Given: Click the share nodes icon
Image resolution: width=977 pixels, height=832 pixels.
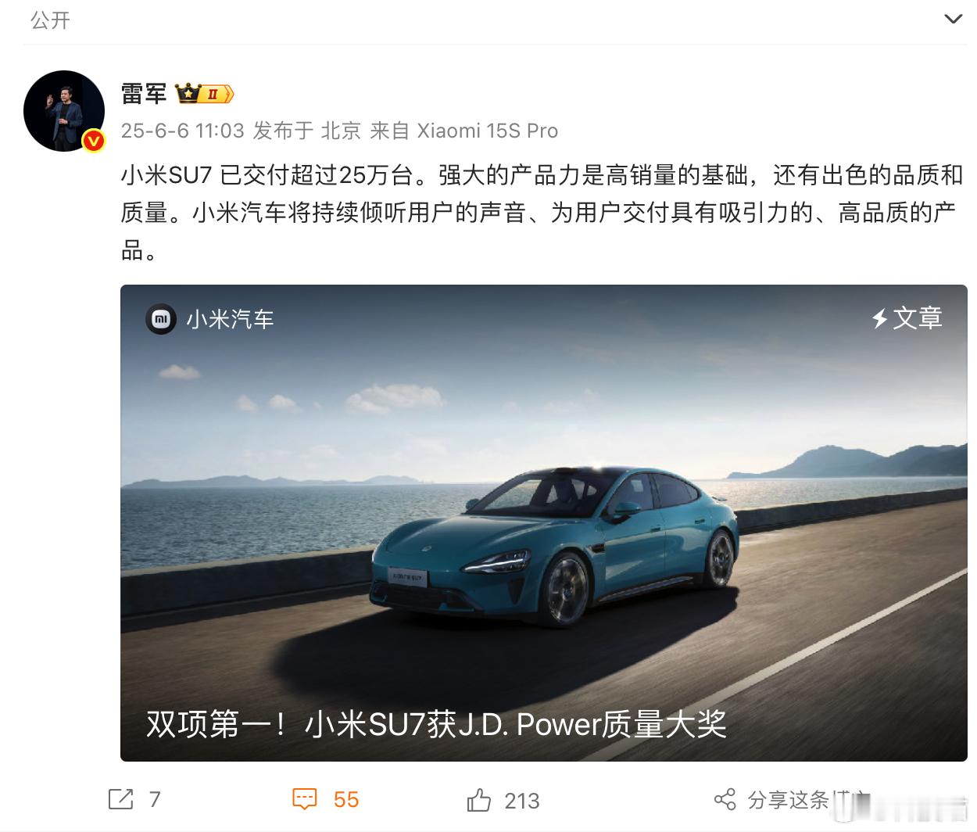Looking at the screenshot, I should tap(725, 799).
